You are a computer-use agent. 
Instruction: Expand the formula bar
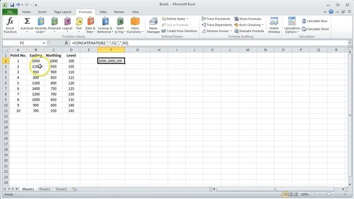pyautogui.click(x=350, y=43)
